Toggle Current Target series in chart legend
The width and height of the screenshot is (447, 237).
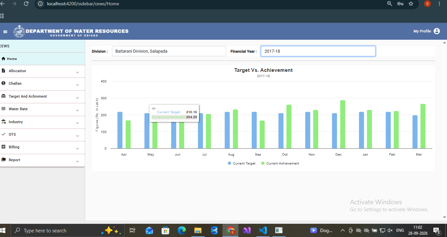242,164
